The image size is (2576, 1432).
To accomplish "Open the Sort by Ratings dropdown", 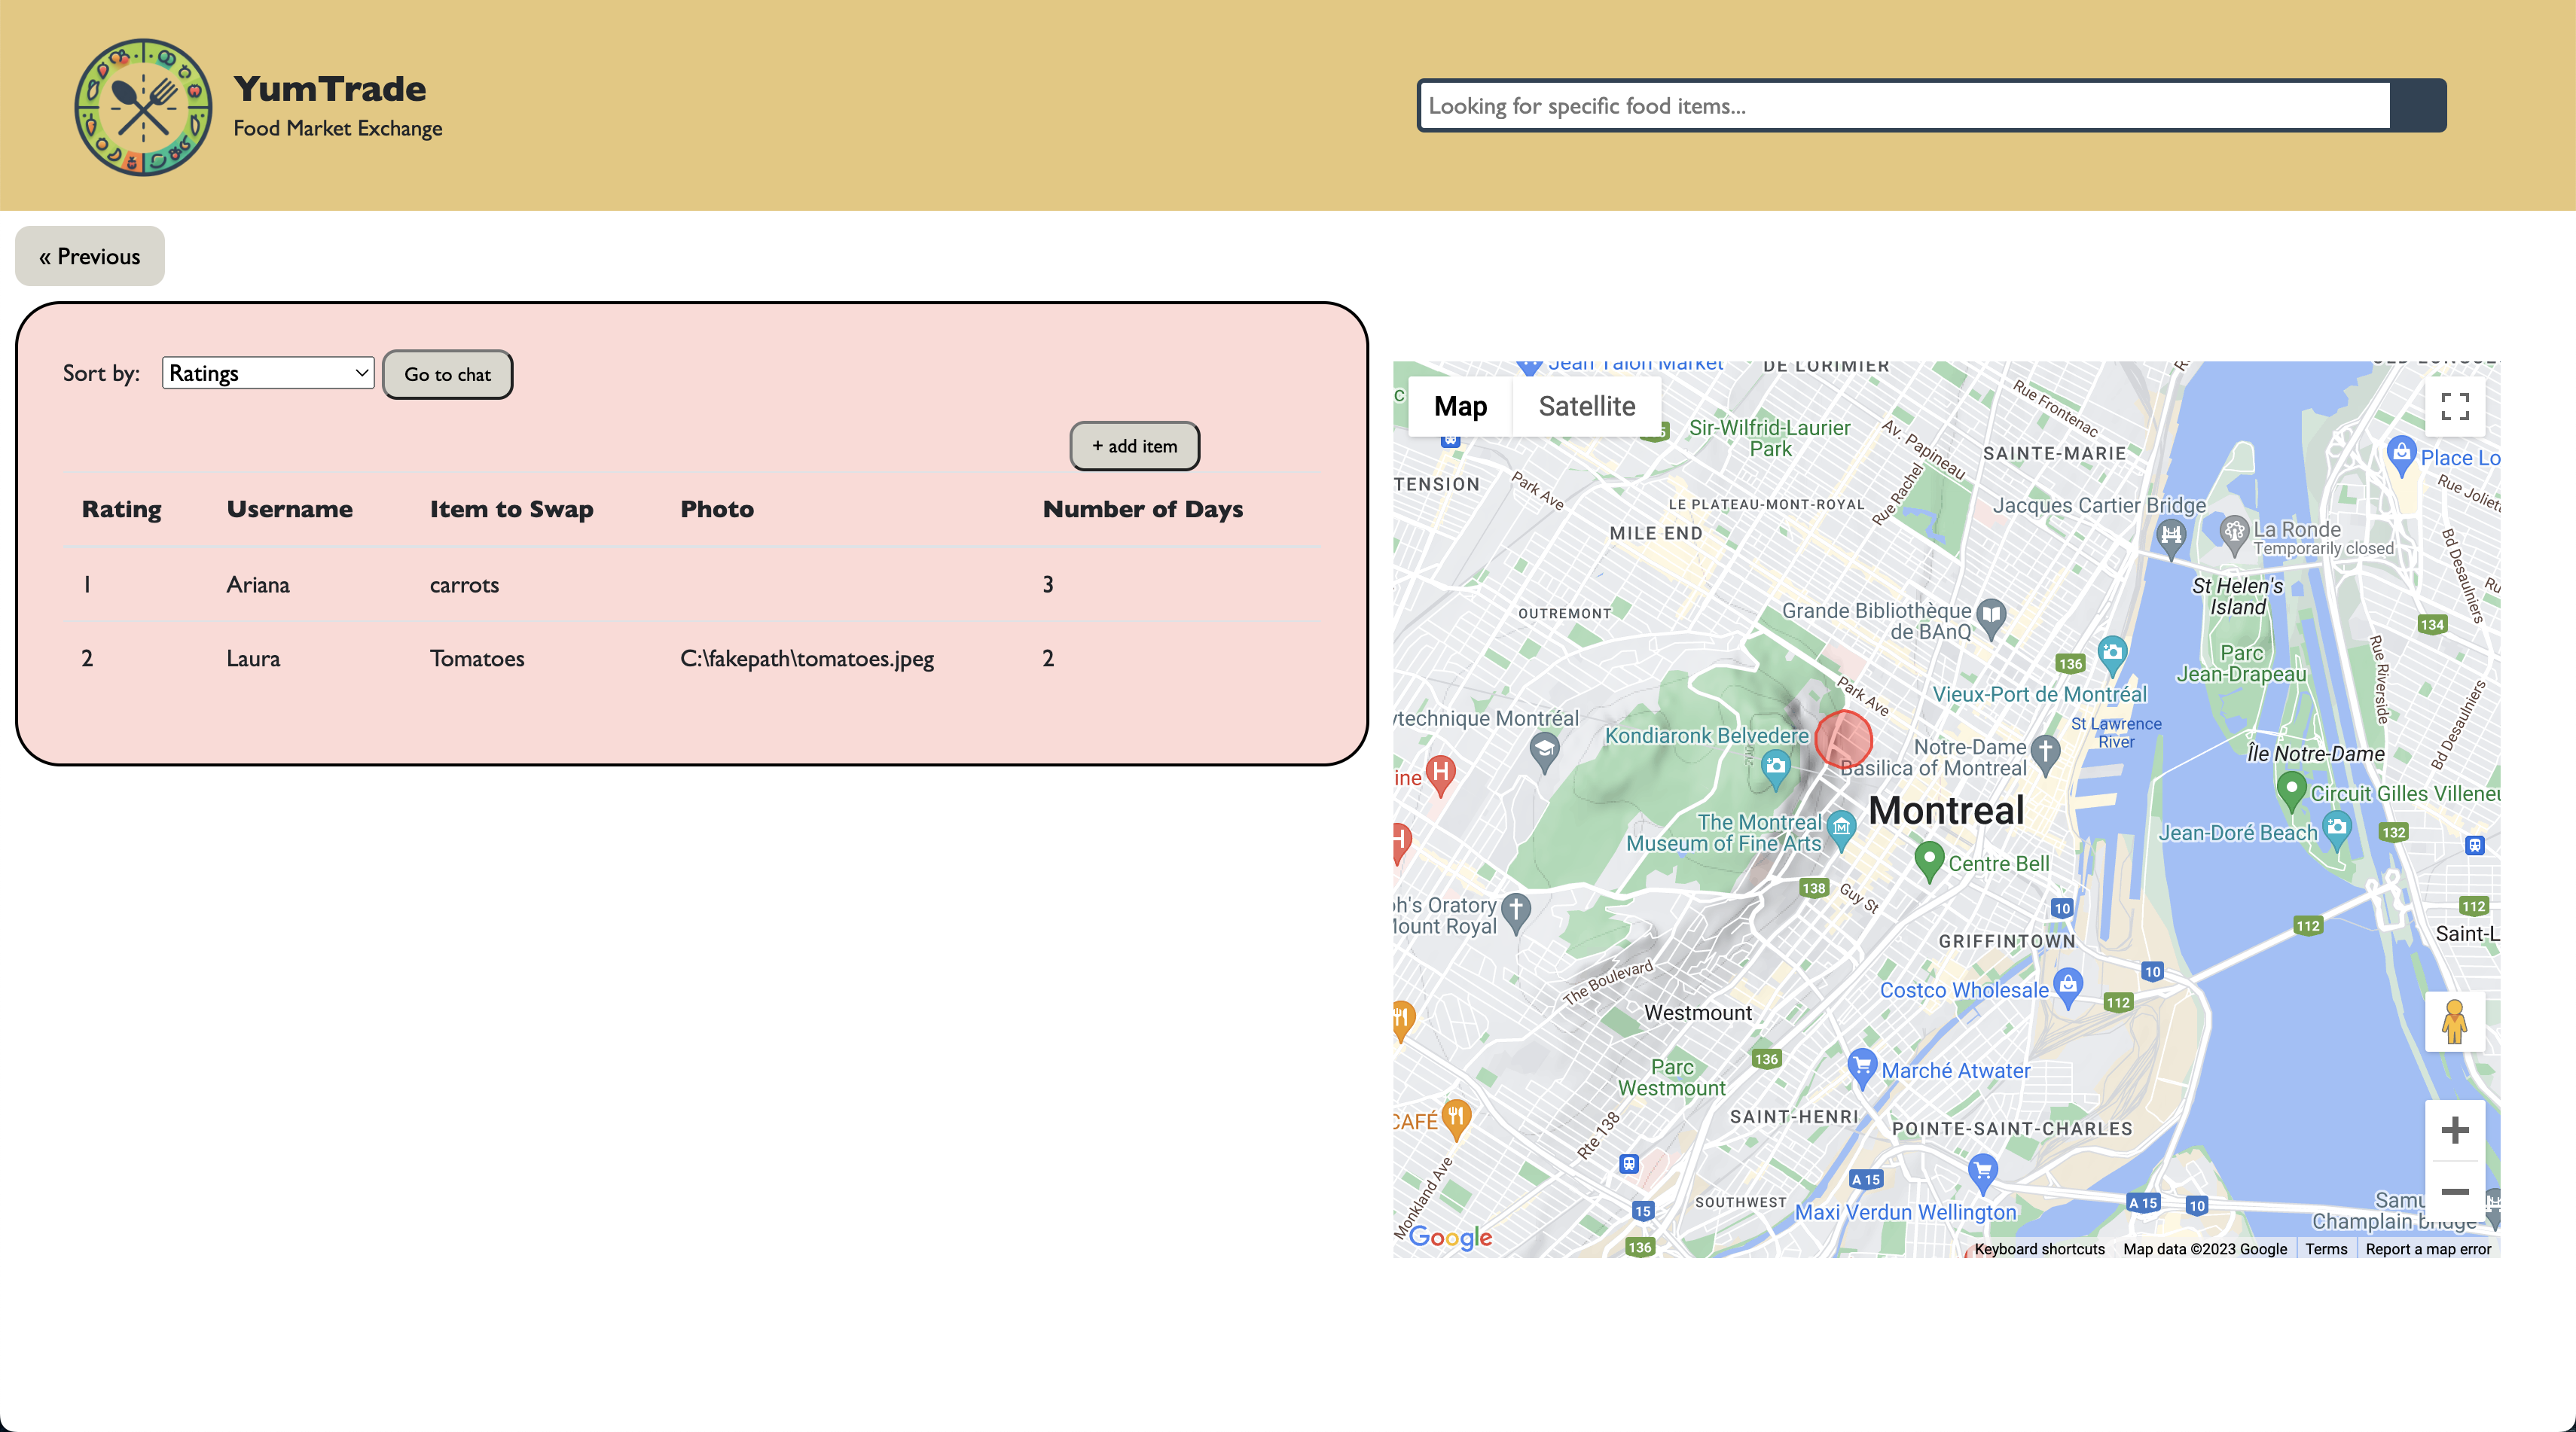I will (267, 373).
